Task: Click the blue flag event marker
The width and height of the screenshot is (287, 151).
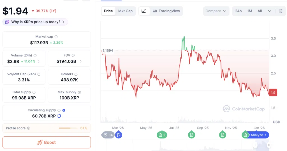Action: point(119,135)
